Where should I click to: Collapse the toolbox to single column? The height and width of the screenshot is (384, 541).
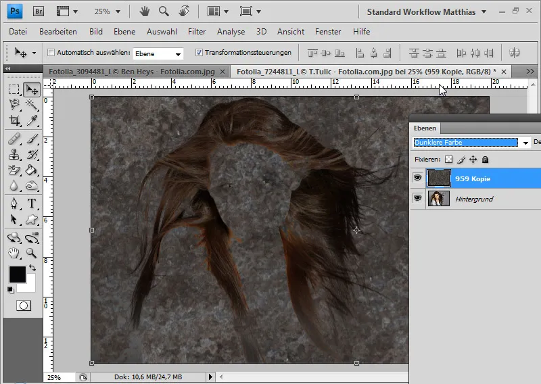coord(7,69)
